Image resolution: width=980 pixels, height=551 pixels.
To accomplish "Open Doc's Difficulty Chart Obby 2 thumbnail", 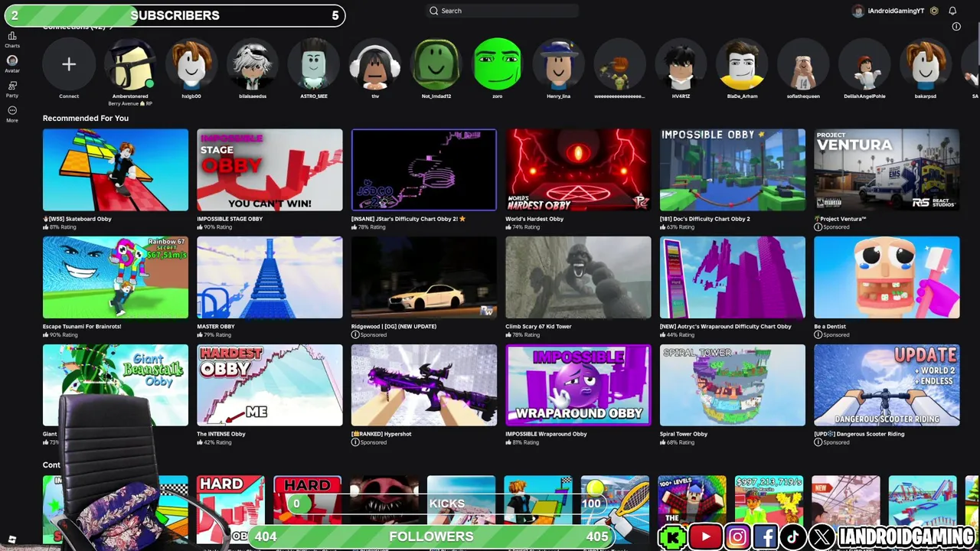I will (733, 170).
